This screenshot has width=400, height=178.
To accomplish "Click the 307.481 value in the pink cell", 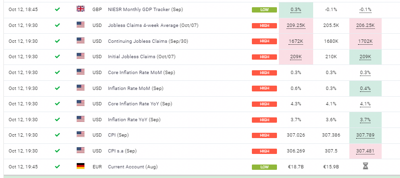I will tap(365, 151).
